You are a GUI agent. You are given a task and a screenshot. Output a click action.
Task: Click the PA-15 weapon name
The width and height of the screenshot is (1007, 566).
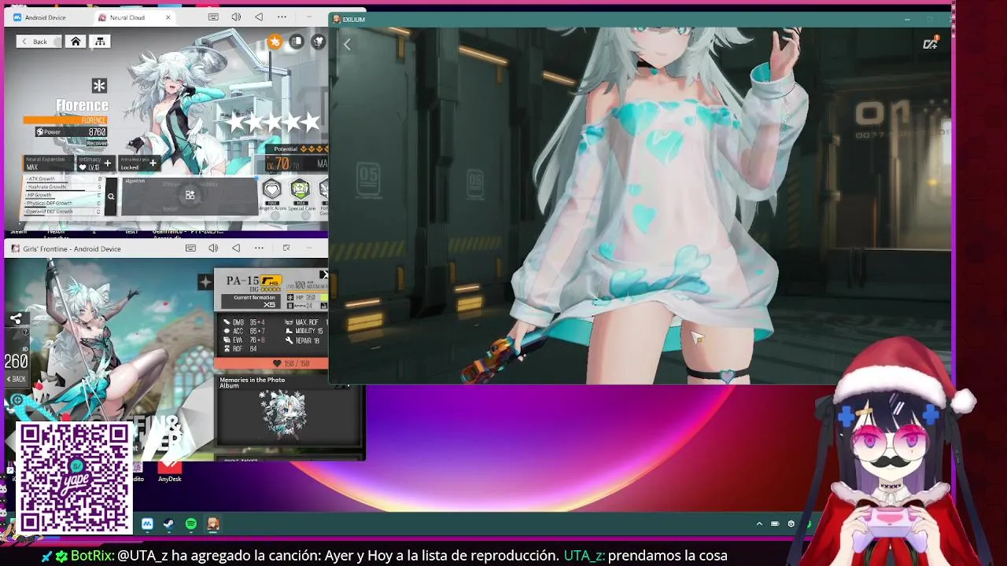(242, 281)
